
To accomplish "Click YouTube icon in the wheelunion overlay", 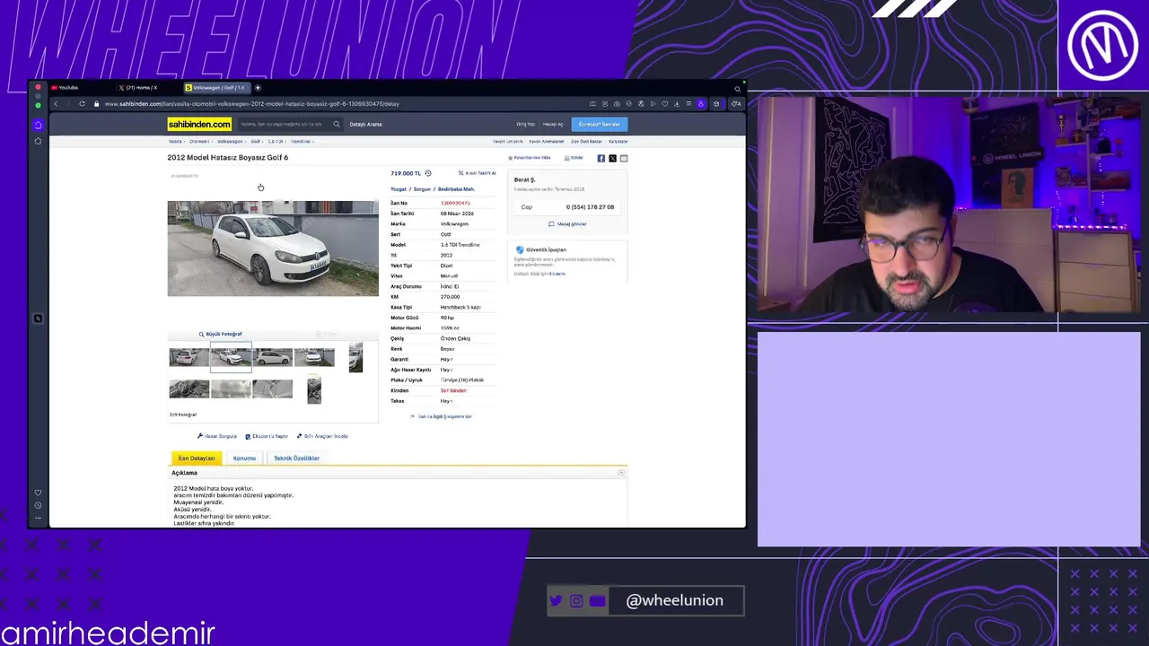I will pos(598,601).
